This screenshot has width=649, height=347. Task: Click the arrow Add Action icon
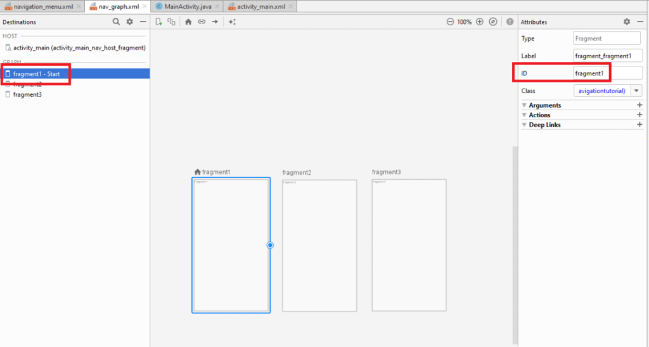click(215, 22)
